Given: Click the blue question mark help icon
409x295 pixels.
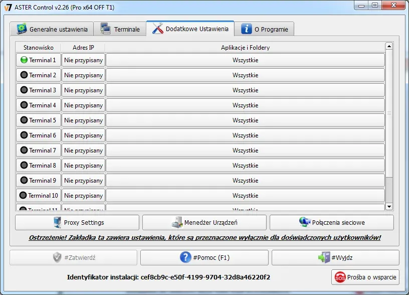Looking at the screenshot, I should 185,257.
